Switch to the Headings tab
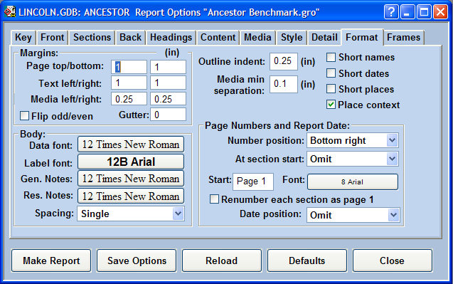The image size is (453, 284). tap(171, 38)
